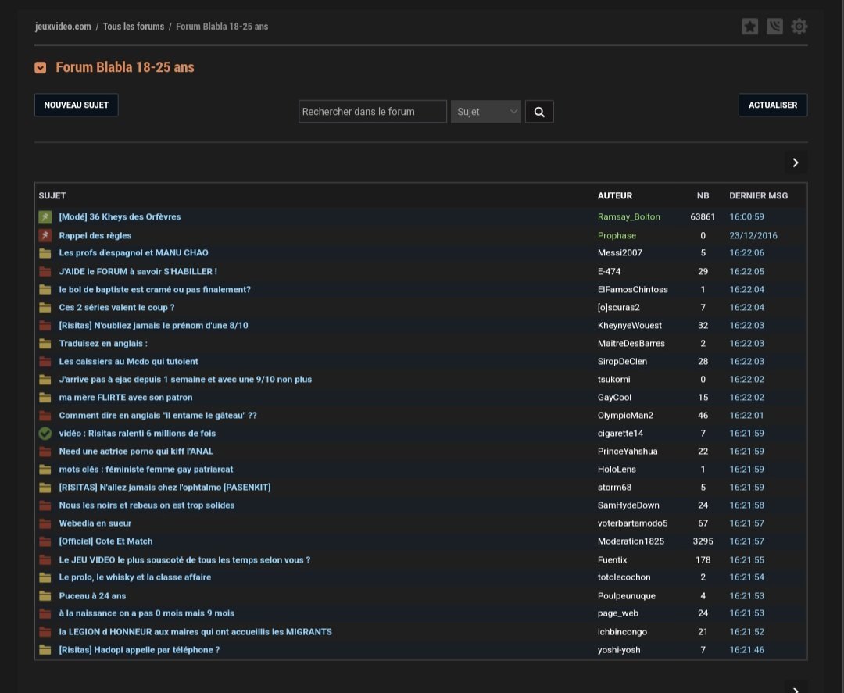844x693 pixels.
Task: Click green checkmark icon of Risitas ralenti topic
Action: (x=45, y=433)
